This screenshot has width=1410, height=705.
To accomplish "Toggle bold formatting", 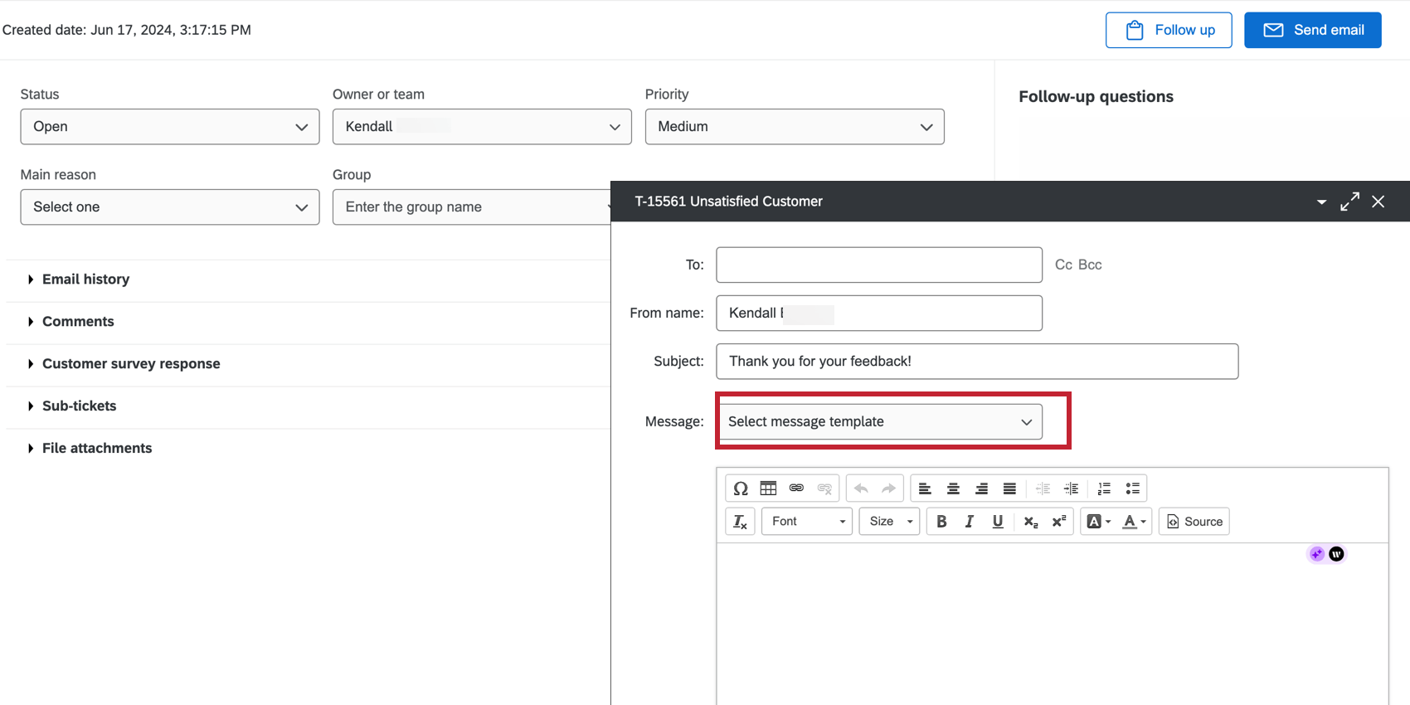I will pos(941,522).
